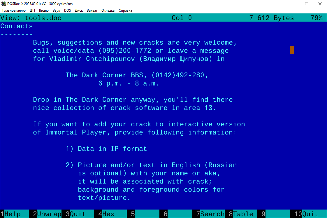
Task: Click the empty 6 function key slot
Action: (178, 214)
